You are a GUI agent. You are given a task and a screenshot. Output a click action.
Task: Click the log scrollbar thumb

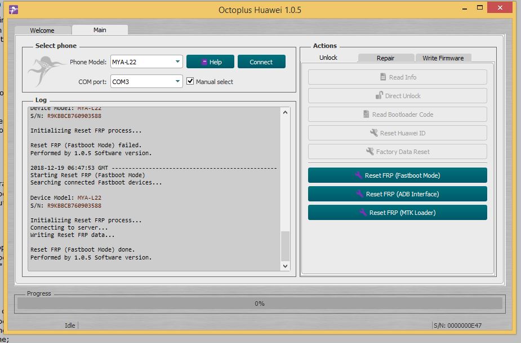pos(286,246)
